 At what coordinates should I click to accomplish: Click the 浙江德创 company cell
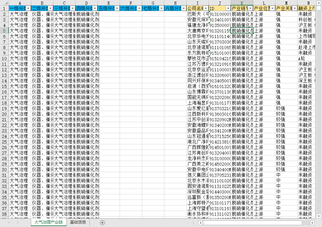198,75
